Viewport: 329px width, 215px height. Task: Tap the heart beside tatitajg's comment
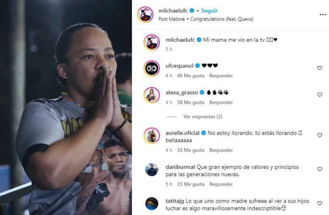point(320,203)
